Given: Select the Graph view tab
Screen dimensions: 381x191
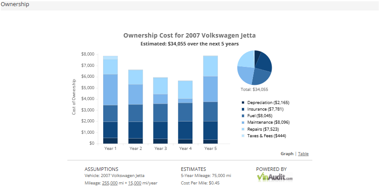Looking at the screenshot, I should click(x=287, y=153).
